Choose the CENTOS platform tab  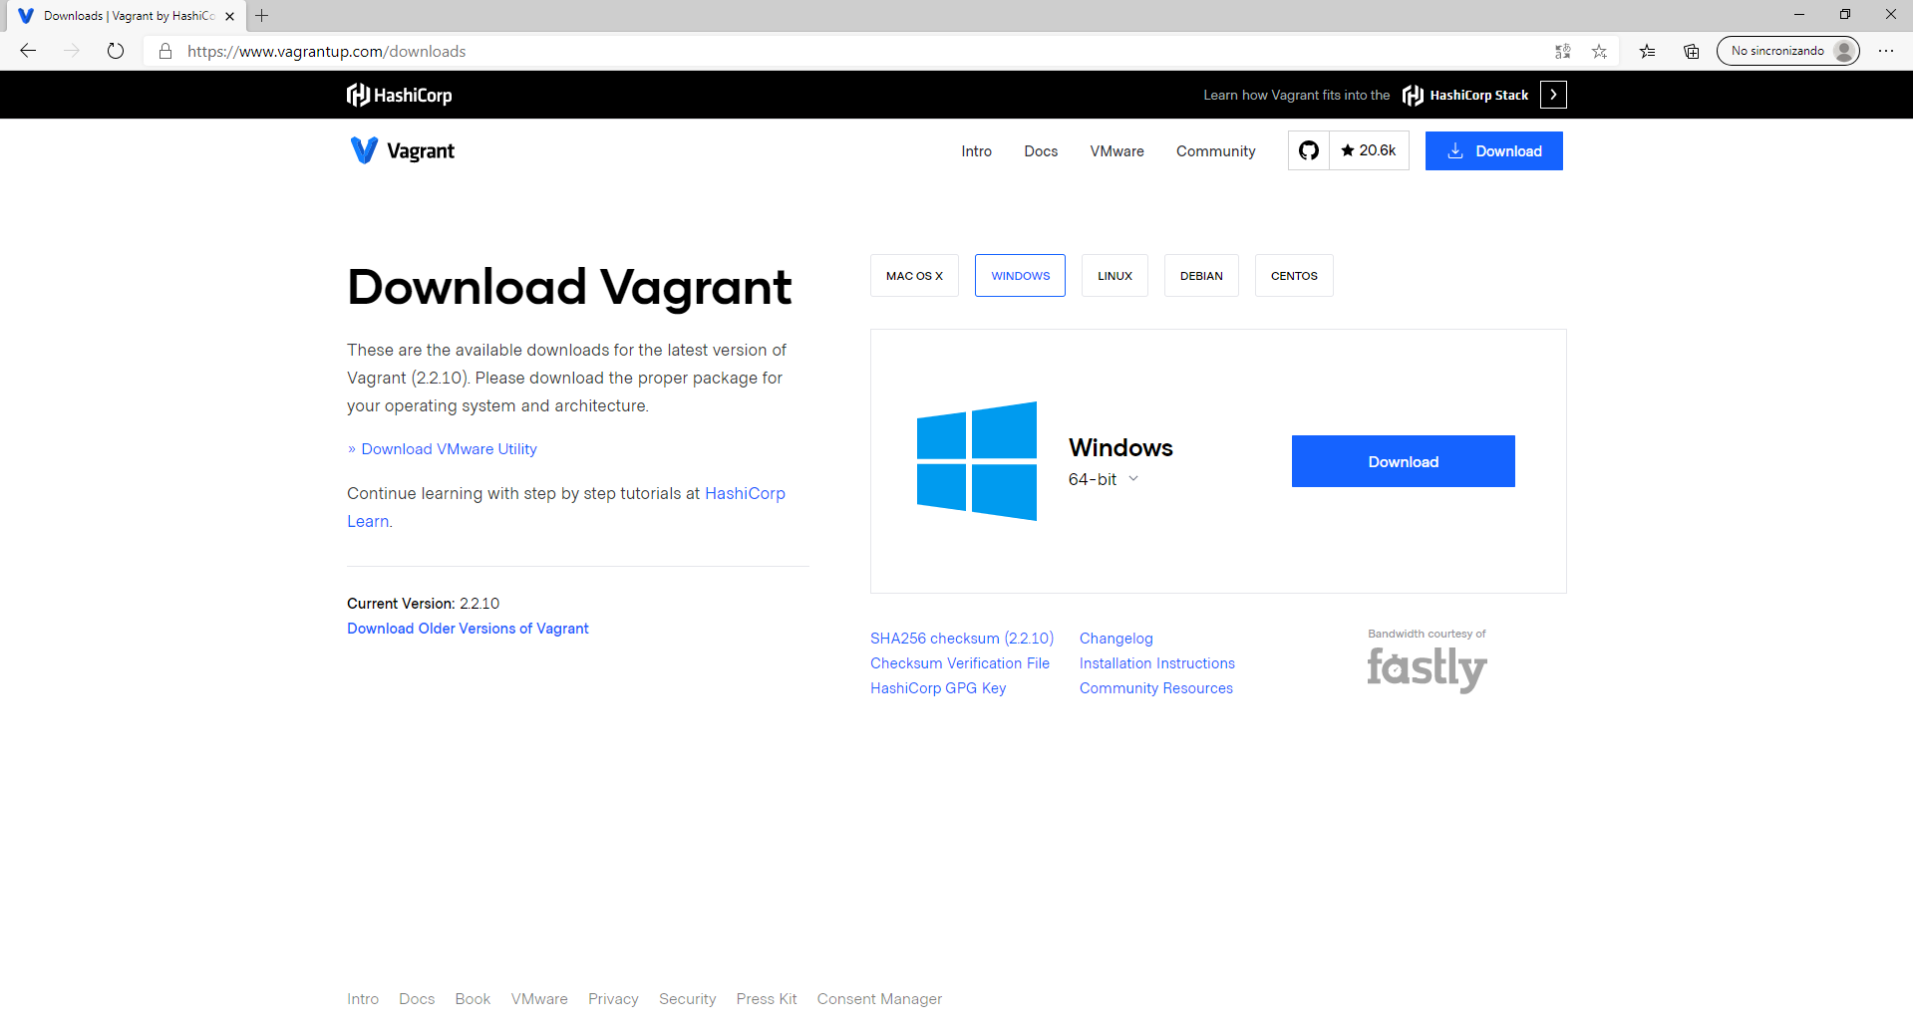tap(1293, 276)
